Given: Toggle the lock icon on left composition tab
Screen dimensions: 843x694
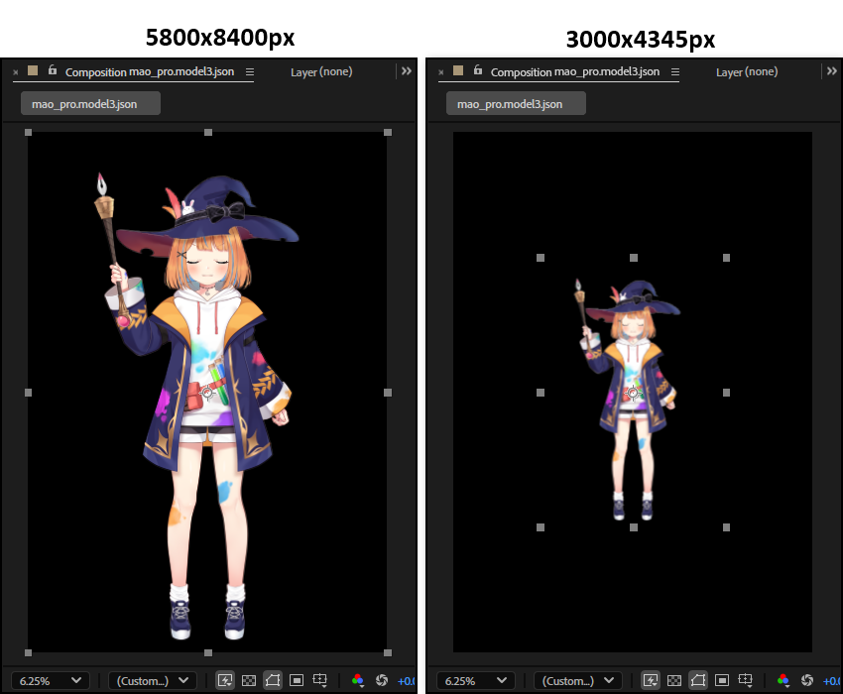Looking at the screenshot, I should (x=53, y=69).
